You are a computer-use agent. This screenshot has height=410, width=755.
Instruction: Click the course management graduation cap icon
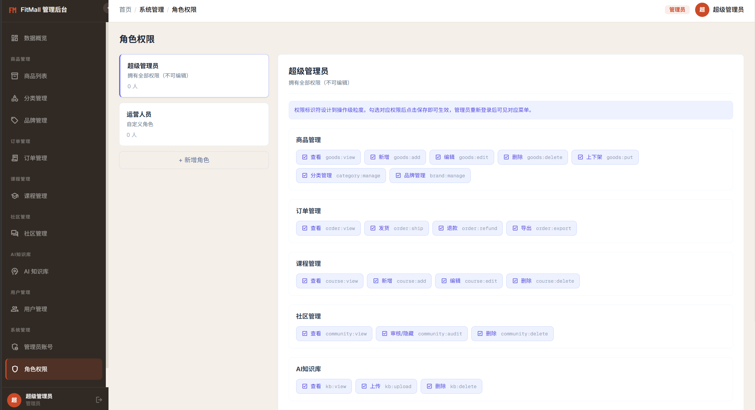point(15,196)
